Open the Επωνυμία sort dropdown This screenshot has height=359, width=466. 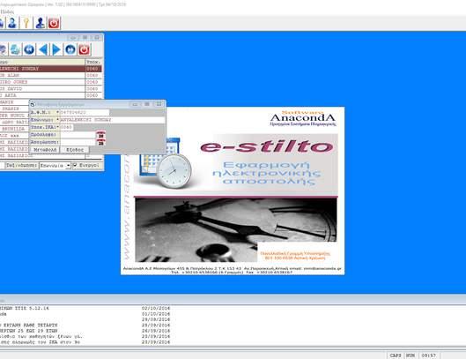(68, 165)
